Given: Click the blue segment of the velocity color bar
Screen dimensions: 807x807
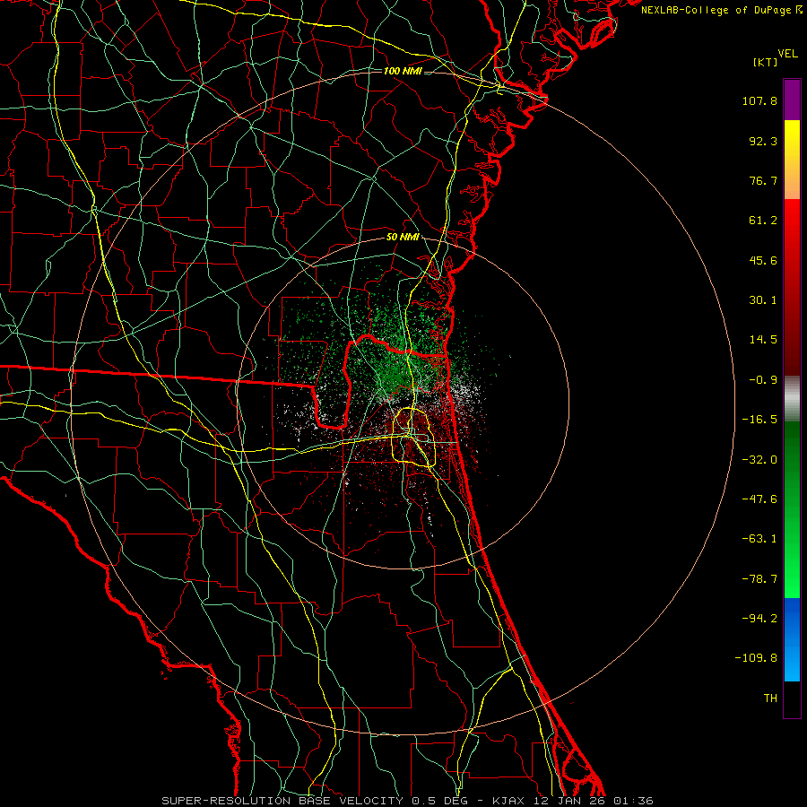Looking at the screenshot, I should pyautogui.click(x=792, y=639).
